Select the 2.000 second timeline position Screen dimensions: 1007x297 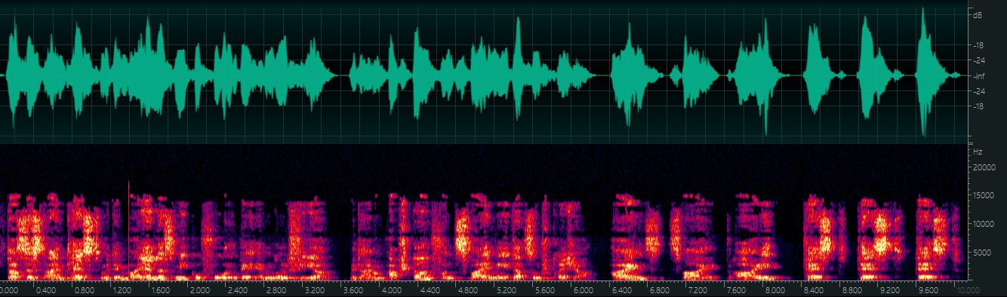[200, 289]
